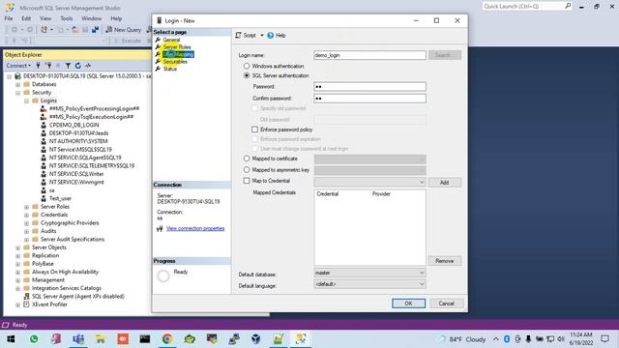Collapse the Logins node
This screenshot has height=348, width=619.
pyautogui.click(x=26, y=101)
